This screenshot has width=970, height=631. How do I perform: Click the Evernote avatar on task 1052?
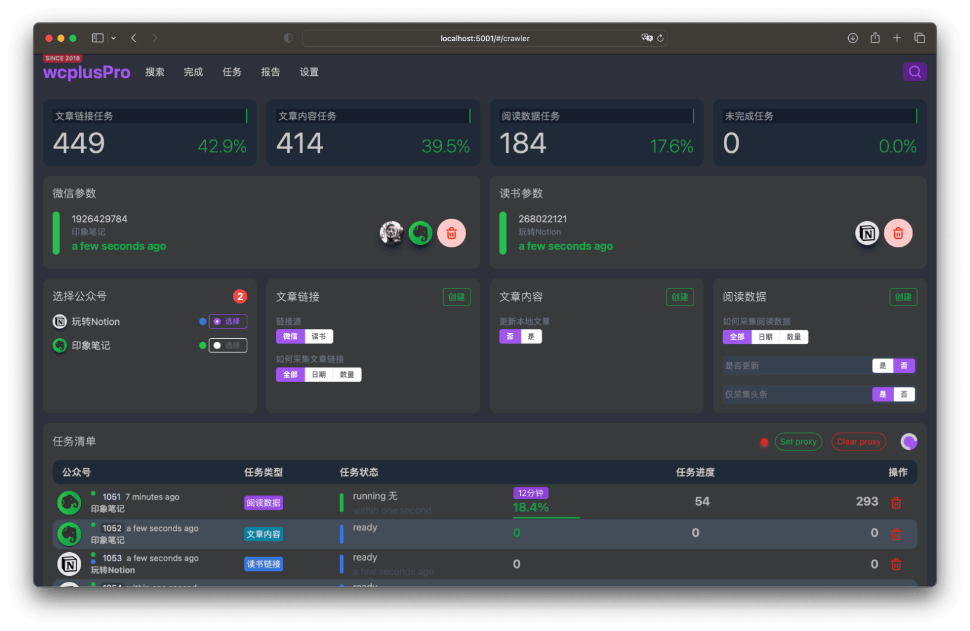tap(69, 534)
